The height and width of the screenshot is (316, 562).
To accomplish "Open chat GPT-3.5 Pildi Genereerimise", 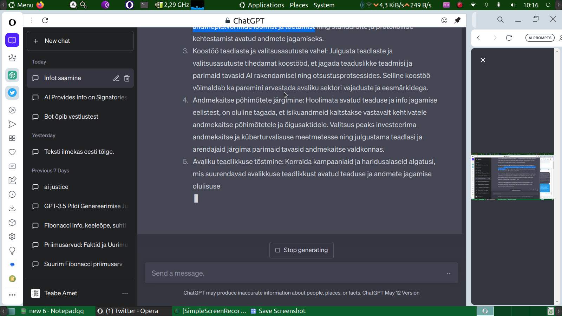I will click(x=80, y=206).
